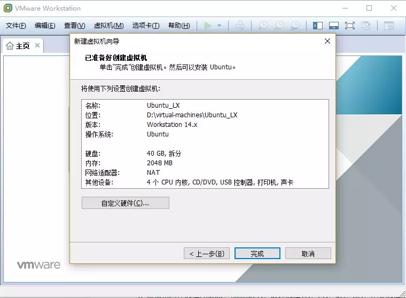Open the 虚拟机(M) menu
This screenshot has height=298, width=406.
click(x=108, y=26)
